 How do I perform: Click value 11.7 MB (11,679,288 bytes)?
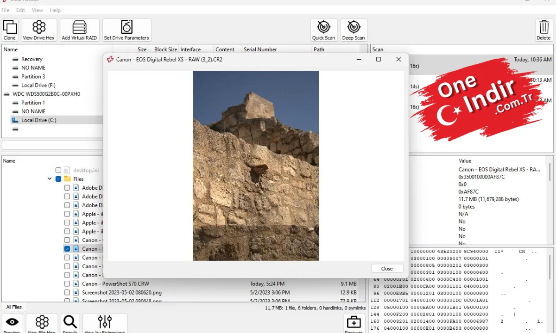488,199
